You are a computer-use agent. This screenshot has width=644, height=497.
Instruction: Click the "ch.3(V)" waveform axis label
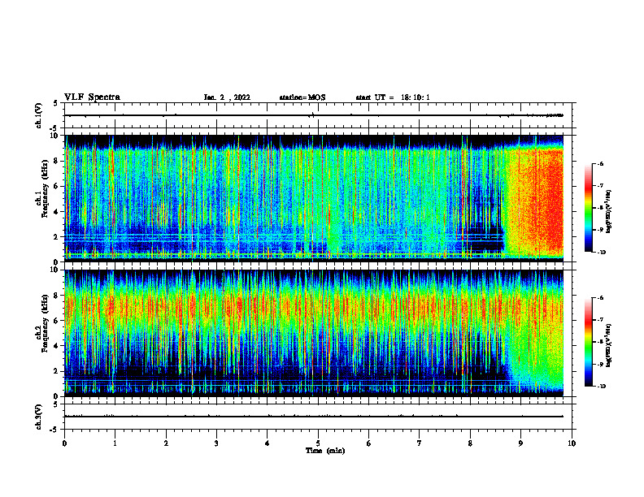[x=38, y=417]
